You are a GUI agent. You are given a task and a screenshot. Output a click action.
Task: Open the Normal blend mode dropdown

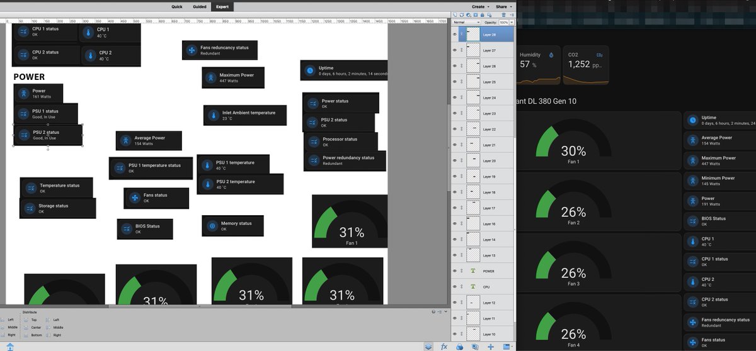(467, 22)
